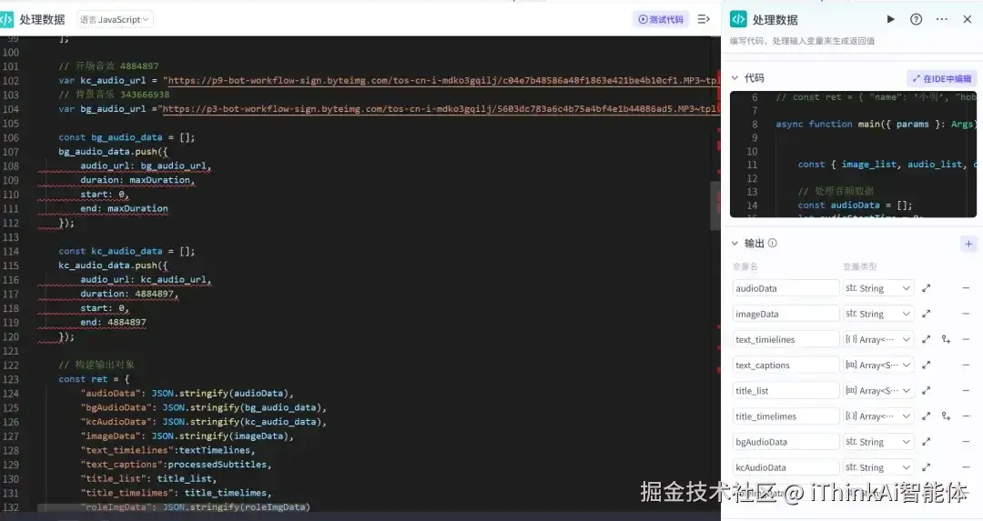This screenshot has height=521, width=983.
Task: Edit the imageData variable name field
Action: (x=785, y=314)
